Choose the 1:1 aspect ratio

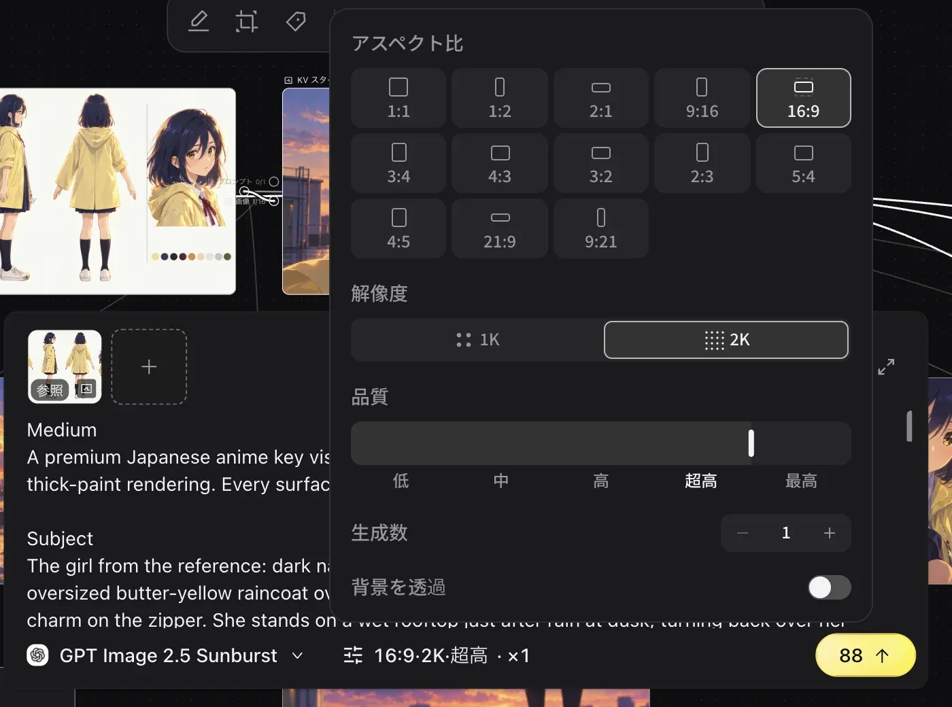[398, 98]
